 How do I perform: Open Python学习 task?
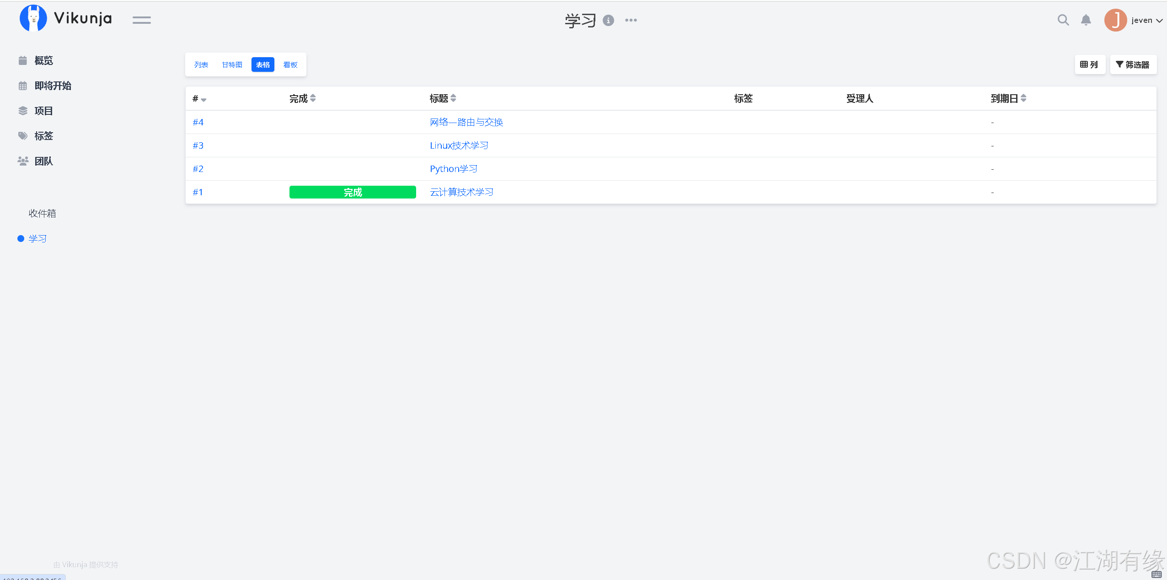pyautogui.click(x=454, y=169)
